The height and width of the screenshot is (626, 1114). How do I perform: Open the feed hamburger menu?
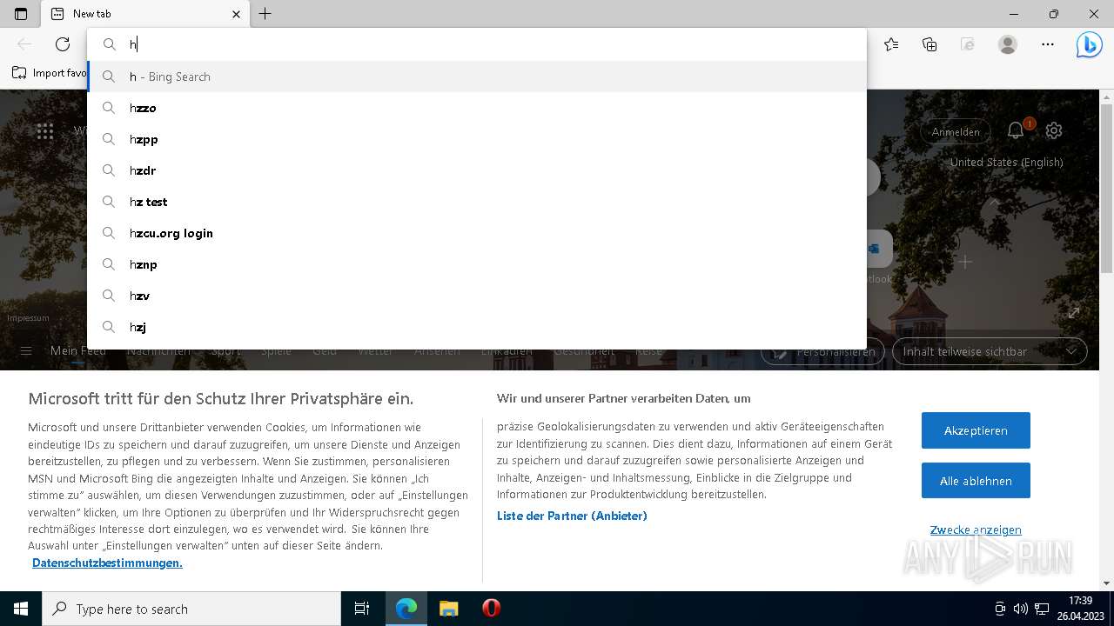(x=26, y=351)
